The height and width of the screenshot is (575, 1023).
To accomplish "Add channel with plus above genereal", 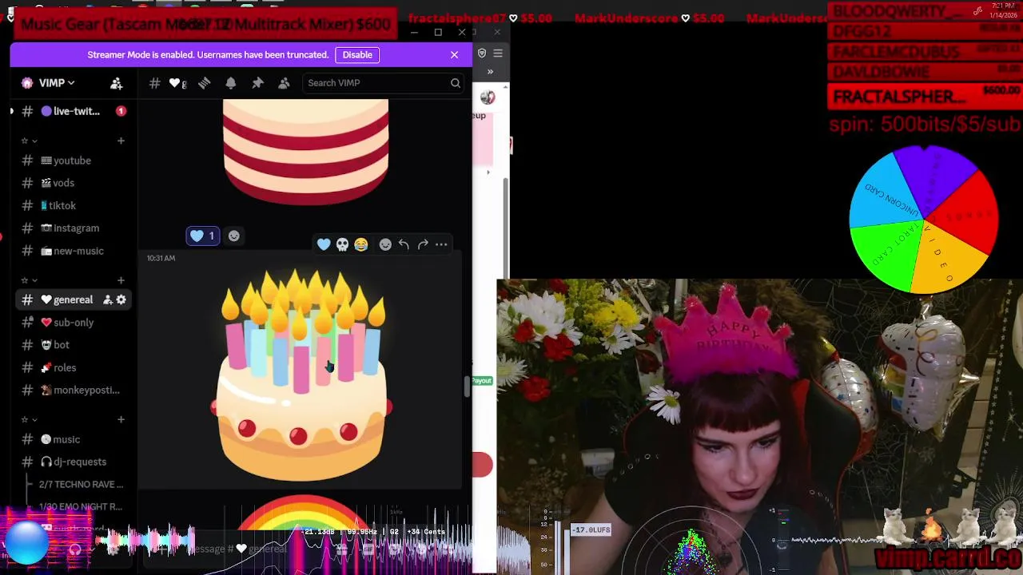I will tap(121, 280).
